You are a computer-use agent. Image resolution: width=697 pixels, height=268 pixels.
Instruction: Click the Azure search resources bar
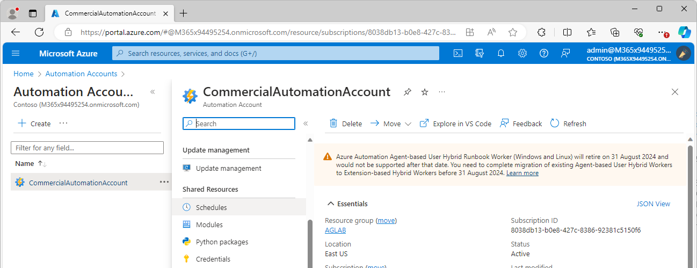[x=275, y=53]
